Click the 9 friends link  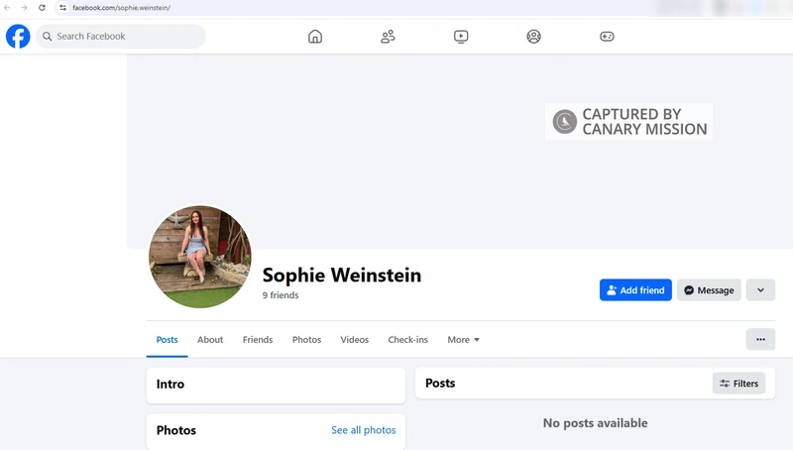click(x=281, y=295)
